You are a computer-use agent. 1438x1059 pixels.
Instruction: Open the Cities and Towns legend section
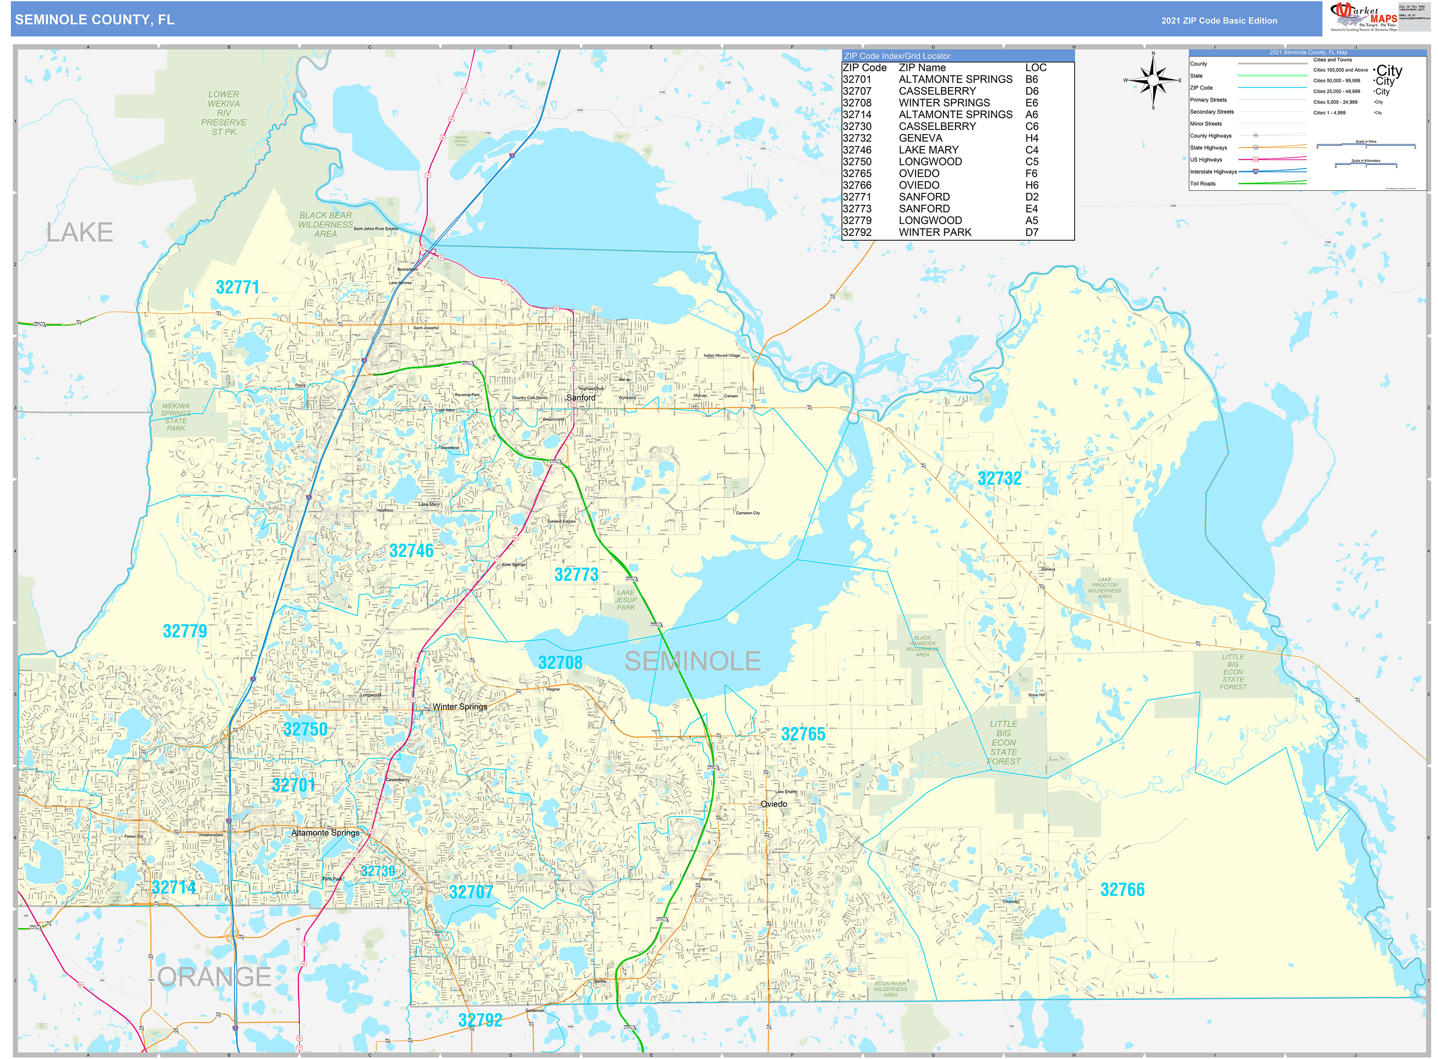pyautogui.click(x=1333, y=59)
